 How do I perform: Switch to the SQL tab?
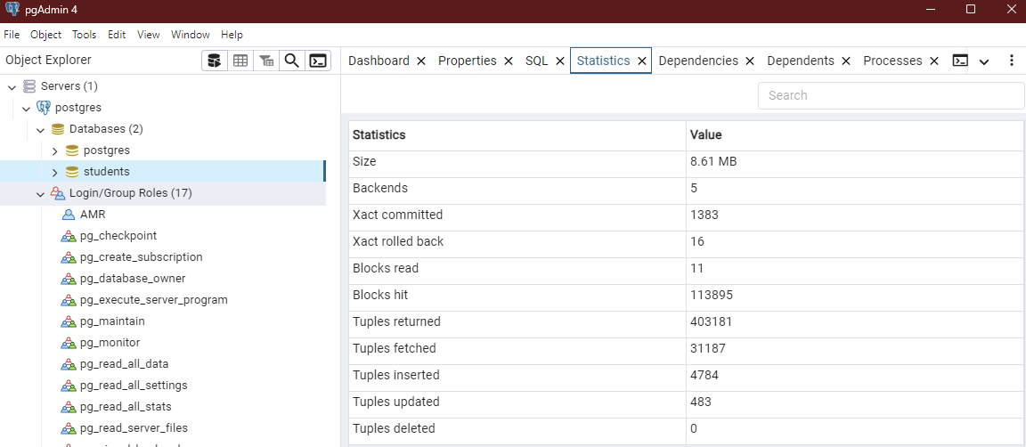536,61
